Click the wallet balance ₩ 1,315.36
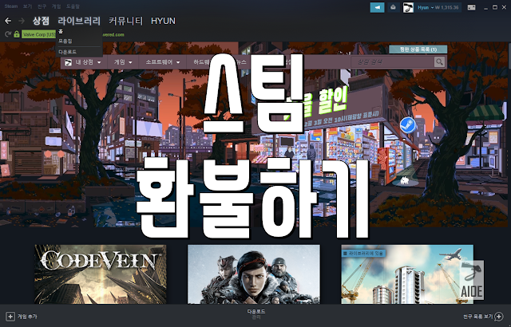Screen dimensions: 511x327 446,7
